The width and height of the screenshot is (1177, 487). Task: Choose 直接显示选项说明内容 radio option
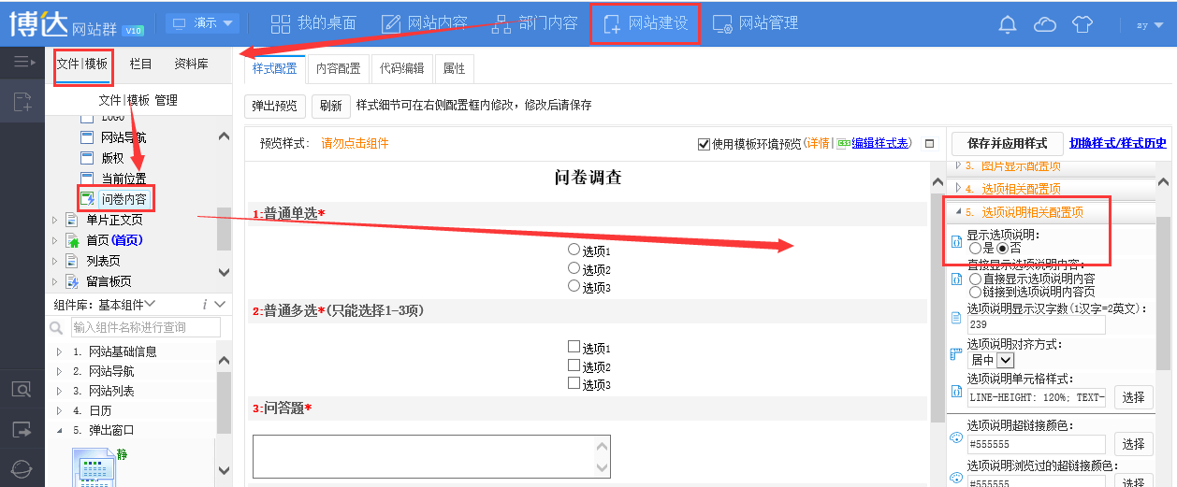click(x=976, y=279)
